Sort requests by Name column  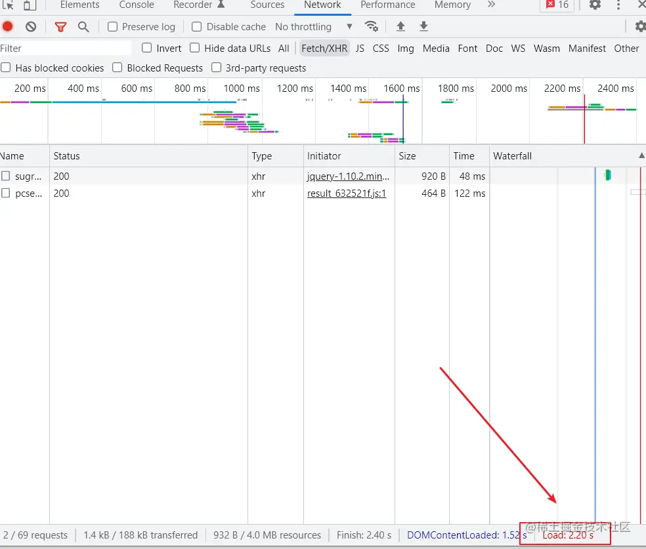coord(24,156)
